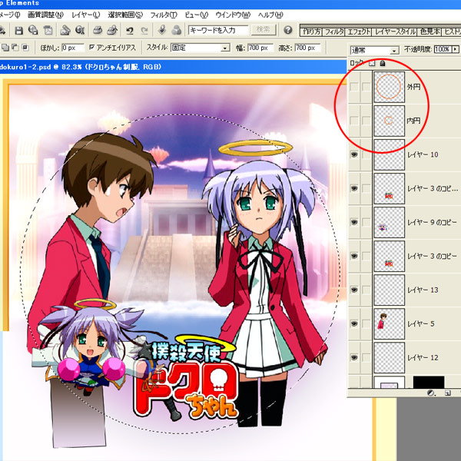Click the Print icon
This screenshot has height=461, width=461.
(98, 30)
